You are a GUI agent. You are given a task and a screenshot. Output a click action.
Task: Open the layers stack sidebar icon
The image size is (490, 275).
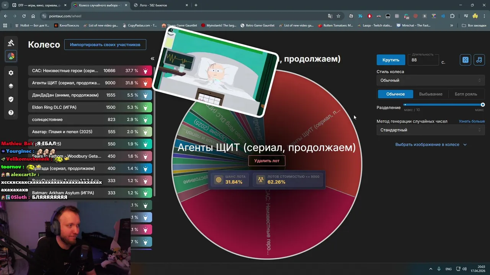pos(11,86)
